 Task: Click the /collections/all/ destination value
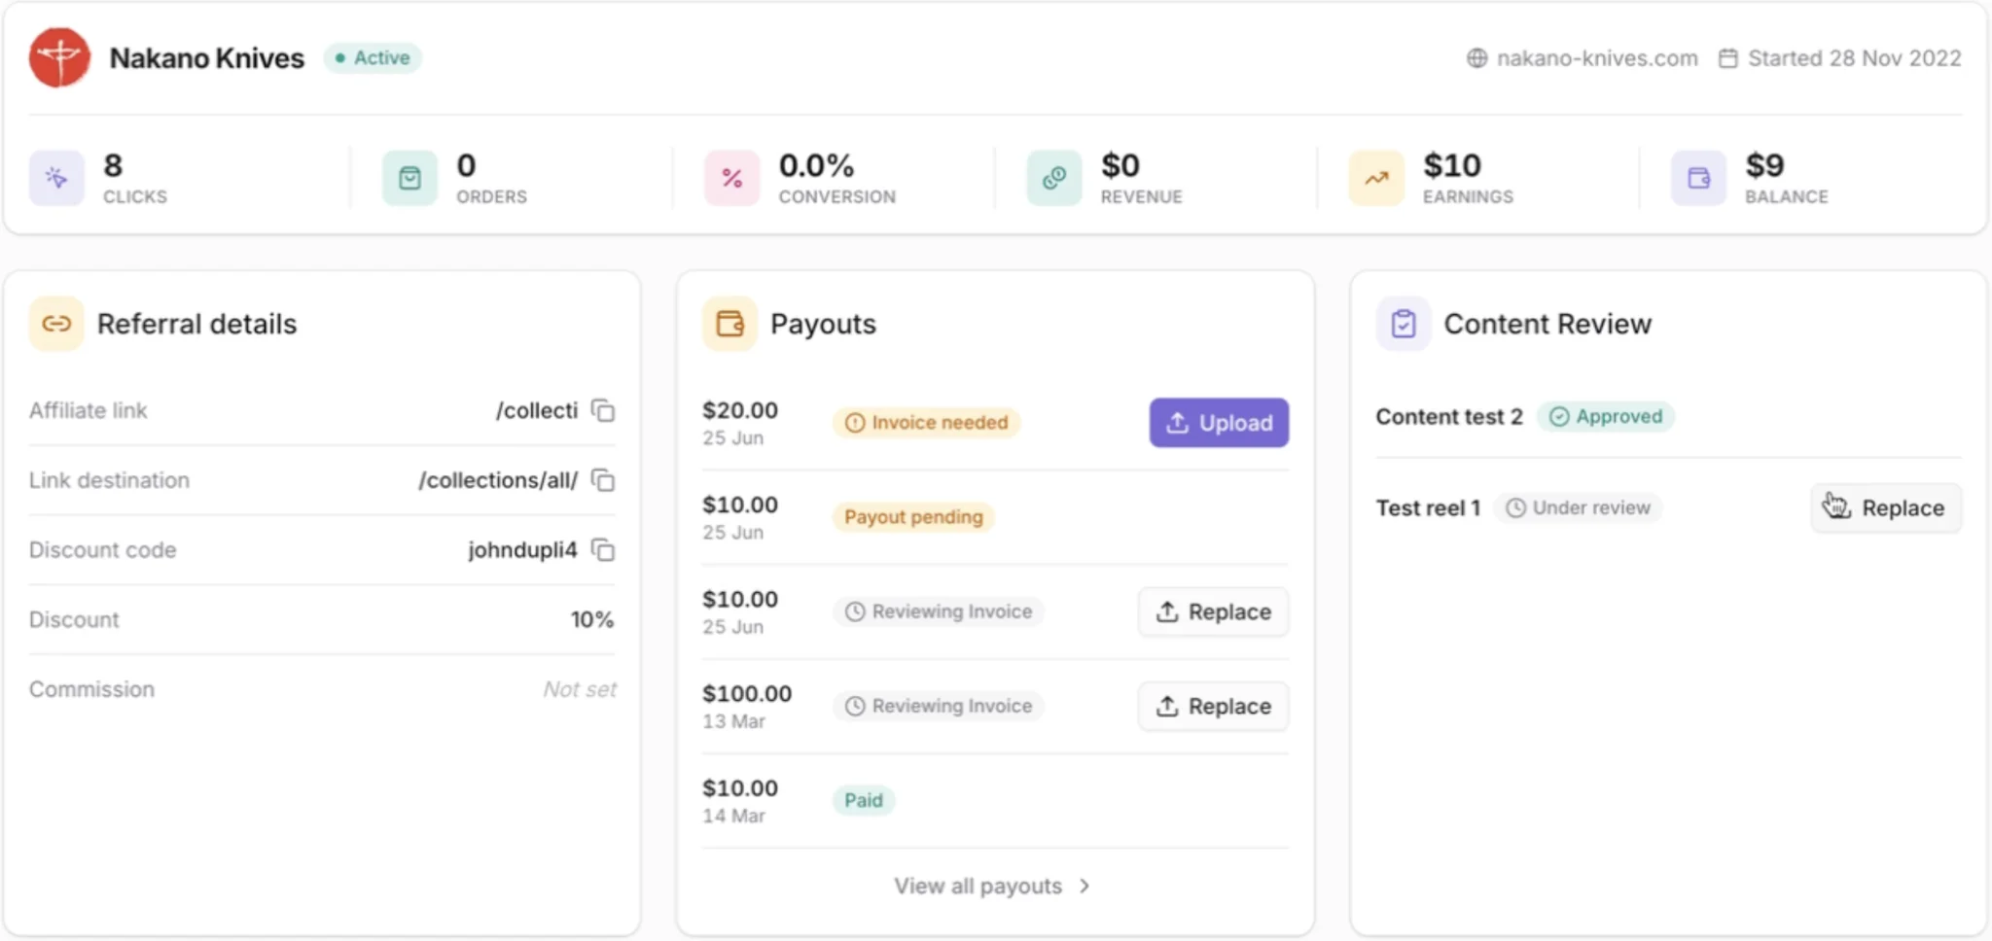pos(498,480)
